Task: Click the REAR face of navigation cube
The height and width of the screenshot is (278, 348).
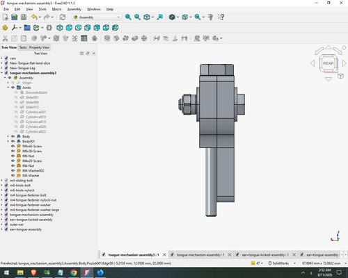Action: coord(329,63)
